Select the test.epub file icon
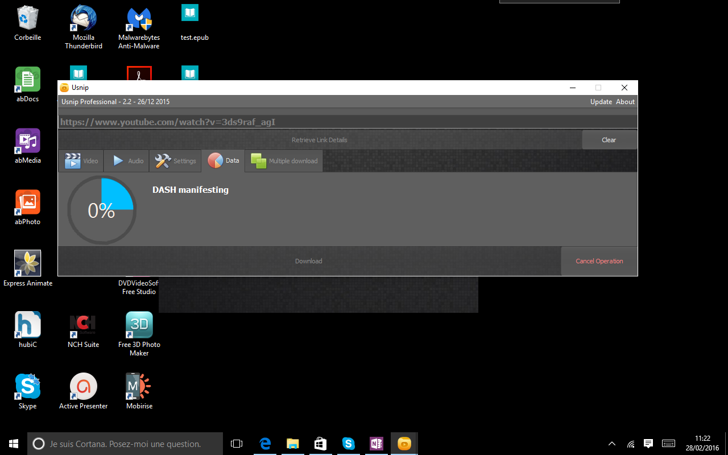 [195, 24]
